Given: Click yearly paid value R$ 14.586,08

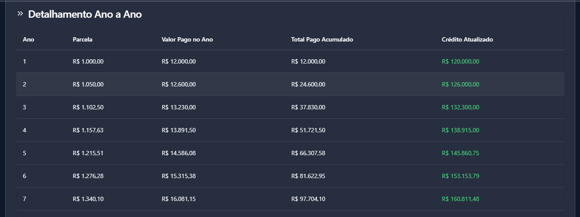Looking at the screenshot, I should tap(178, 153).
